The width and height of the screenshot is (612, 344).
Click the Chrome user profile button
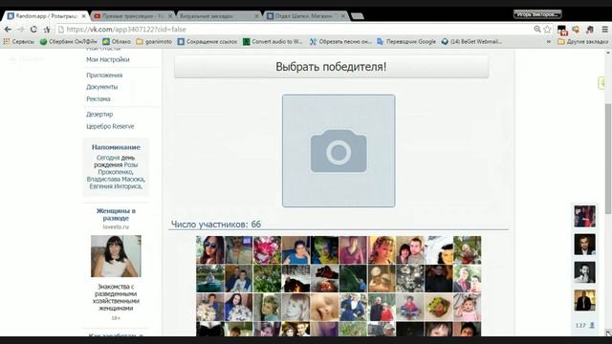pos(537,14)
